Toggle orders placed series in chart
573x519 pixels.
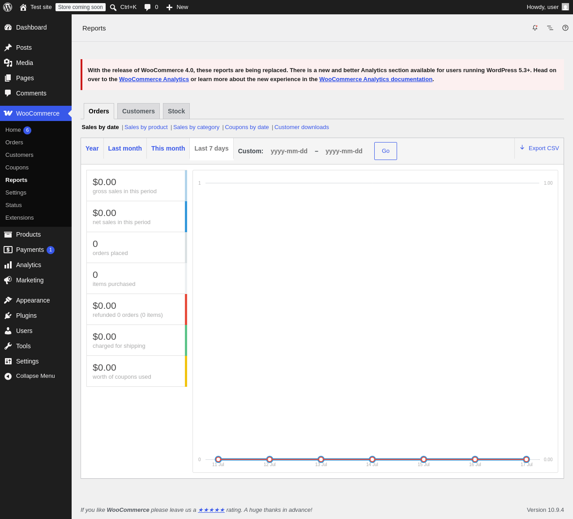coord(137,247)
